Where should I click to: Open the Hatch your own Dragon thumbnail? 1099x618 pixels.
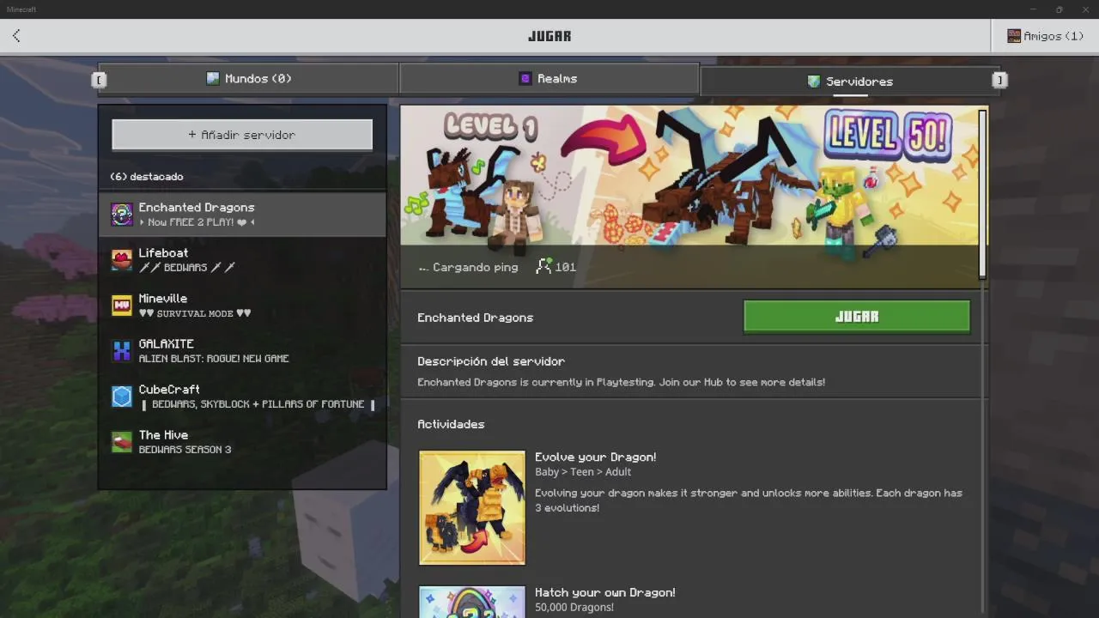[x=472, y=602]
